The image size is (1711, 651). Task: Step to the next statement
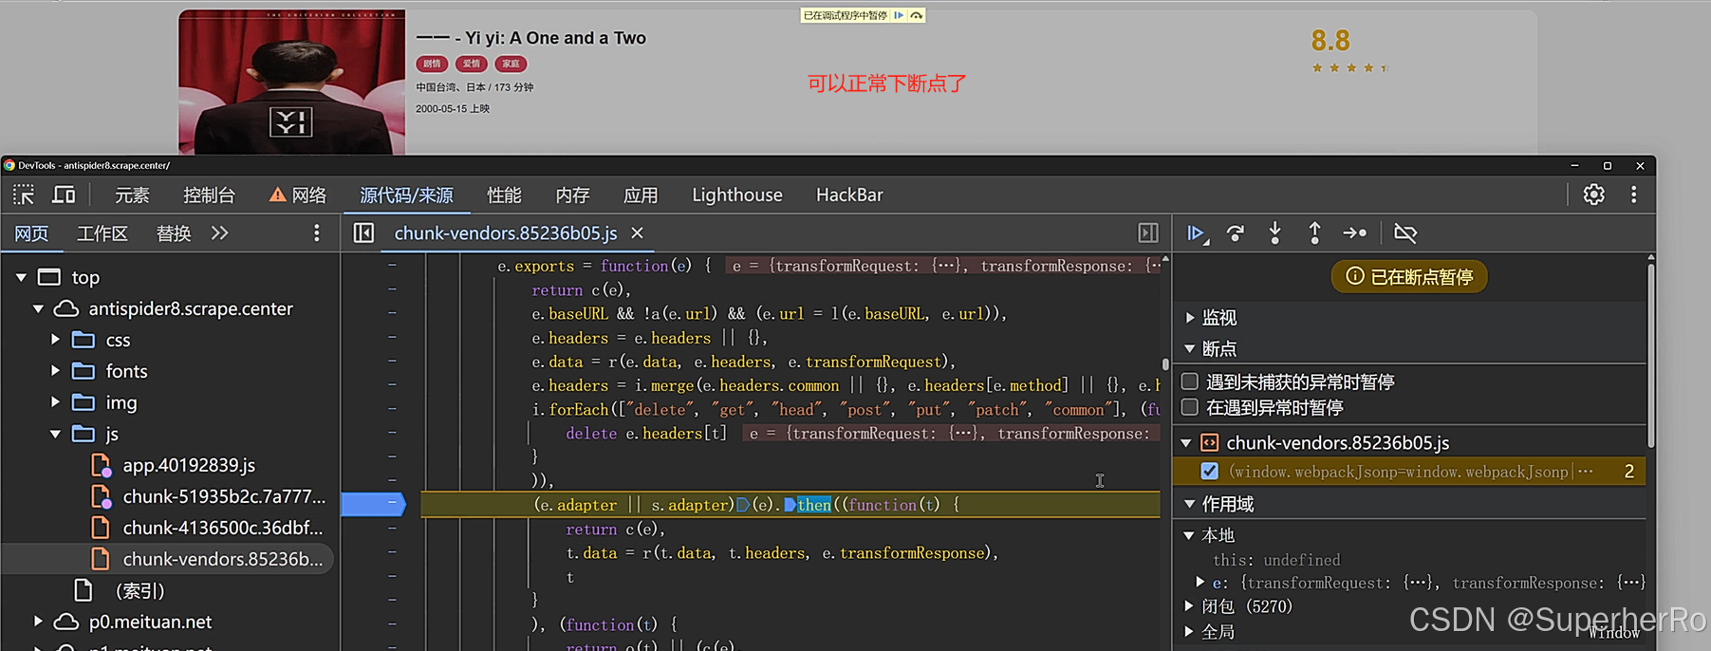pos(1355,233)
